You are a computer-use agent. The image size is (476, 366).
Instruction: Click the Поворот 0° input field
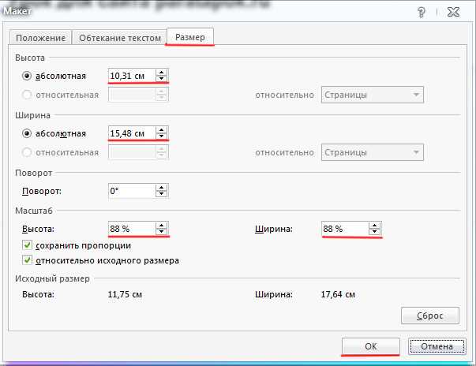click(132, 191)
